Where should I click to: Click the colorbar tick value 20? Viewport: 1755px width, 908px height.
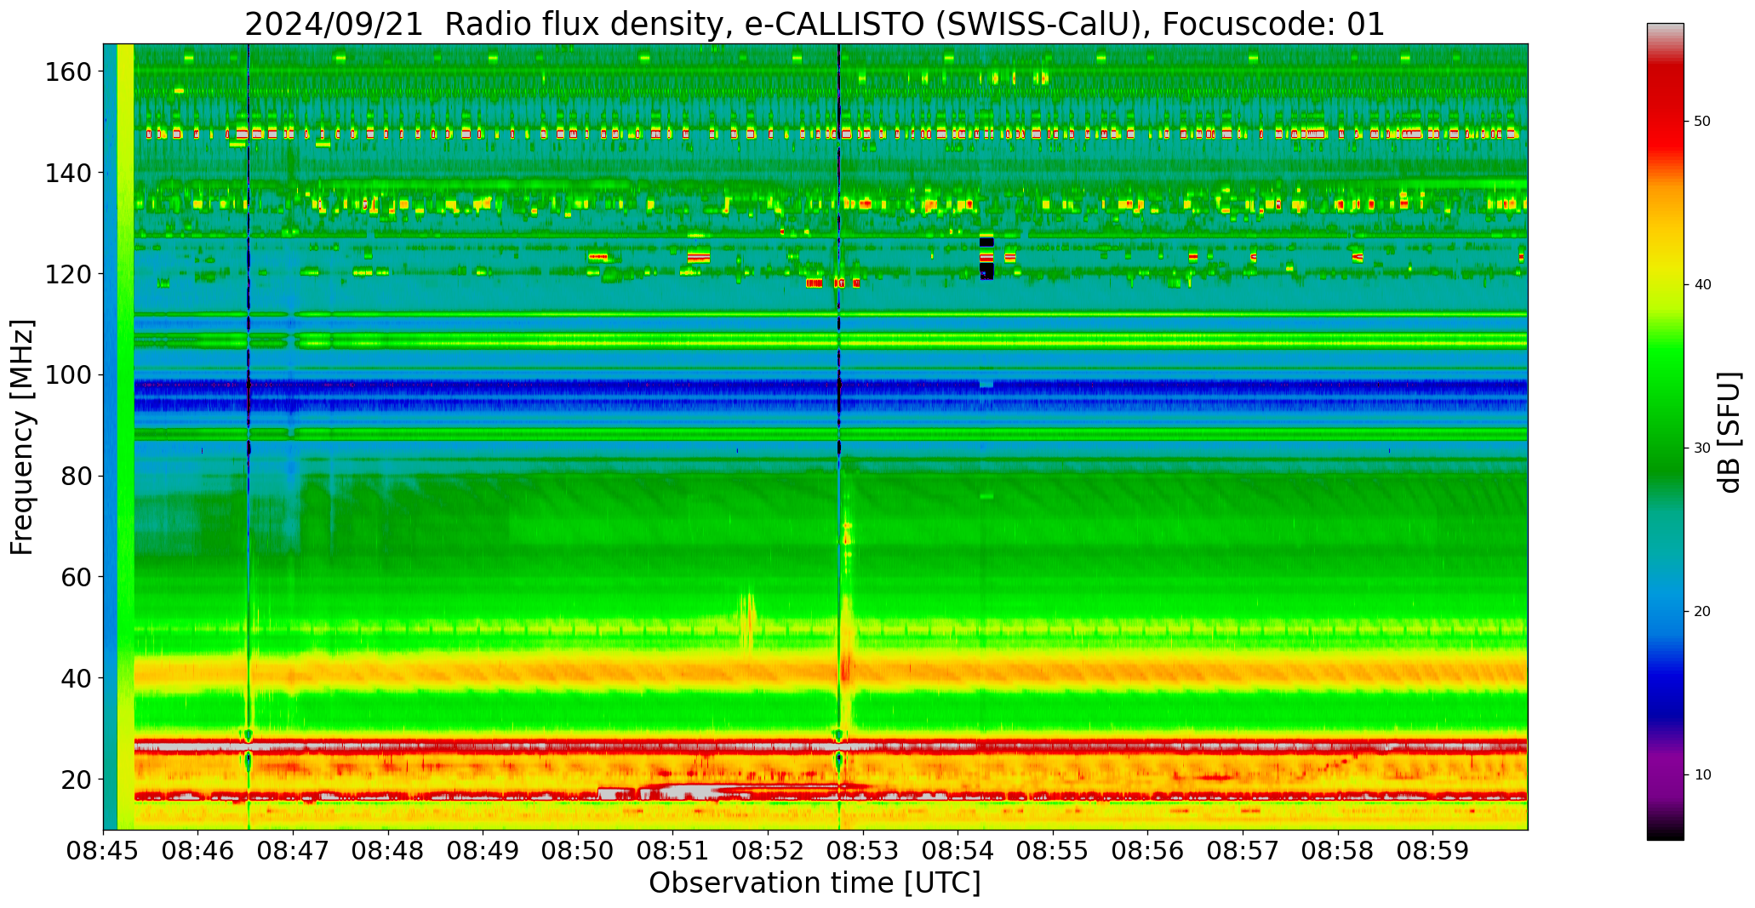click(x=1702, y=611)
